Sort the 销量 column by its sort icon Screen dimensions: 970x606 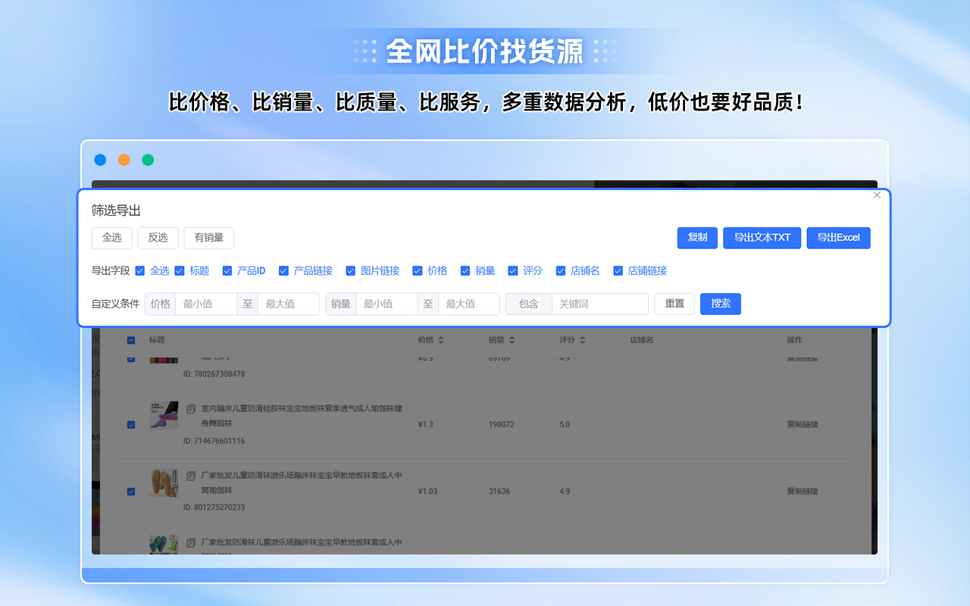[513, 340]
